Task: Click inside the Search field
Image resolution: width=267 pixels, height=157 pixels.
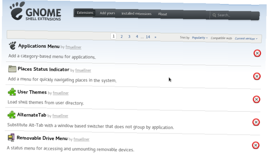Action: tap(235, 16)
